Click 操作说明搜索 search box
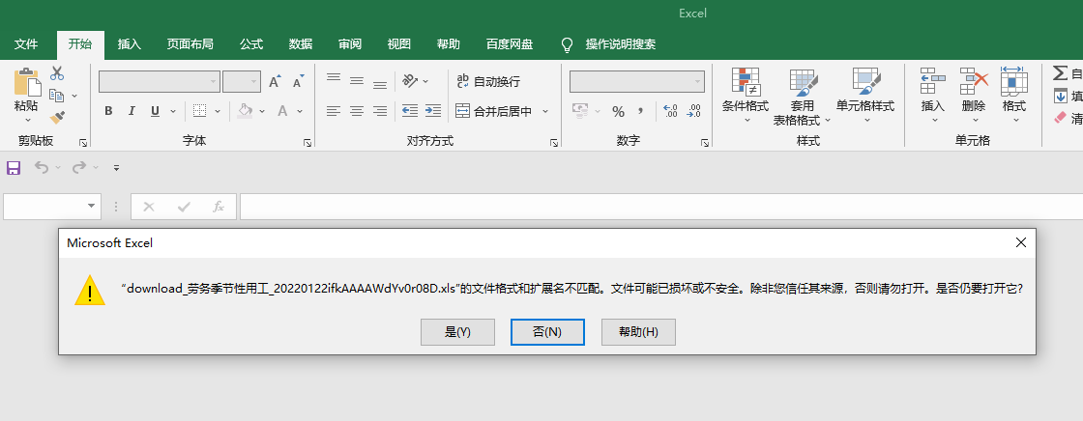This screenshot has width=1083, height=421. [x=620, y=44]
